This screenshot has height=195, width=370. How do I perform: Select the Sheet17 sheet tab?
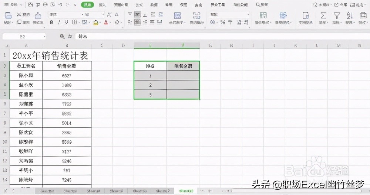click(162, 191)
